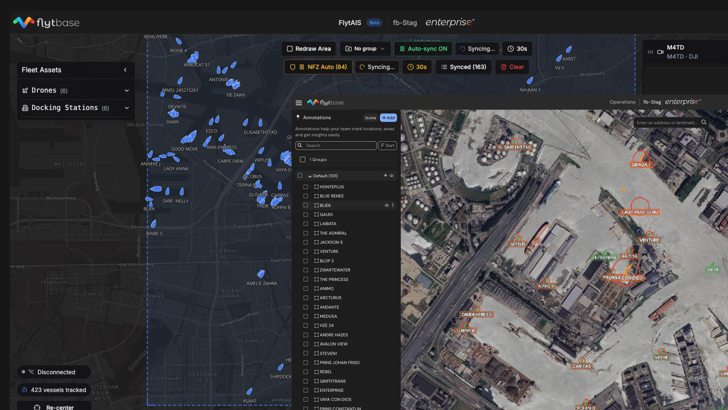Click the plus icon on Default group

coord(385,175)
